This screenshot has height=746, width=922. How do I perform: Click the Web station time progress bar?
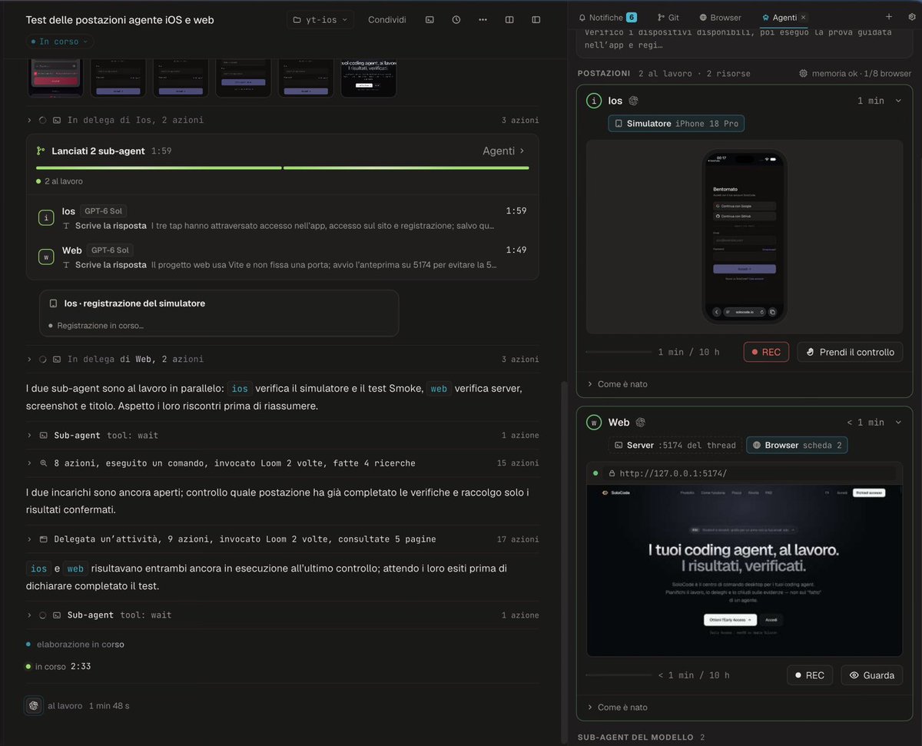coord(617,675)
